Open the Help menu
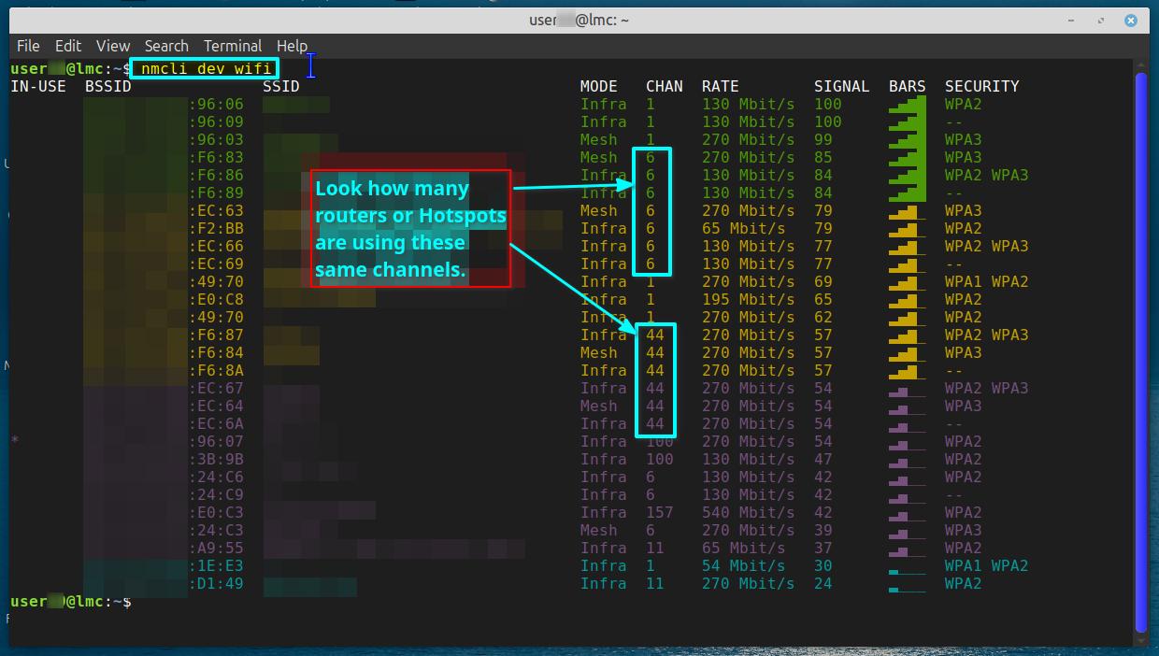Screen dimensions: 1159x656 (292, 46)
